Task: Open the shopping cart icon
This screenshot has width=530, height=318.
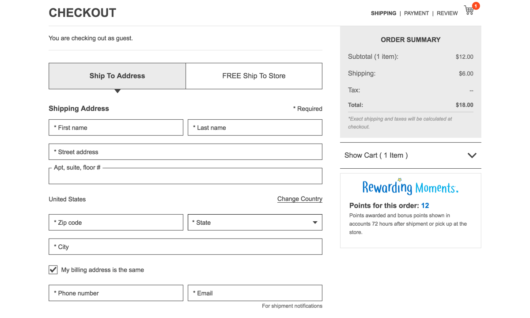Action: (x=469, y=11)
